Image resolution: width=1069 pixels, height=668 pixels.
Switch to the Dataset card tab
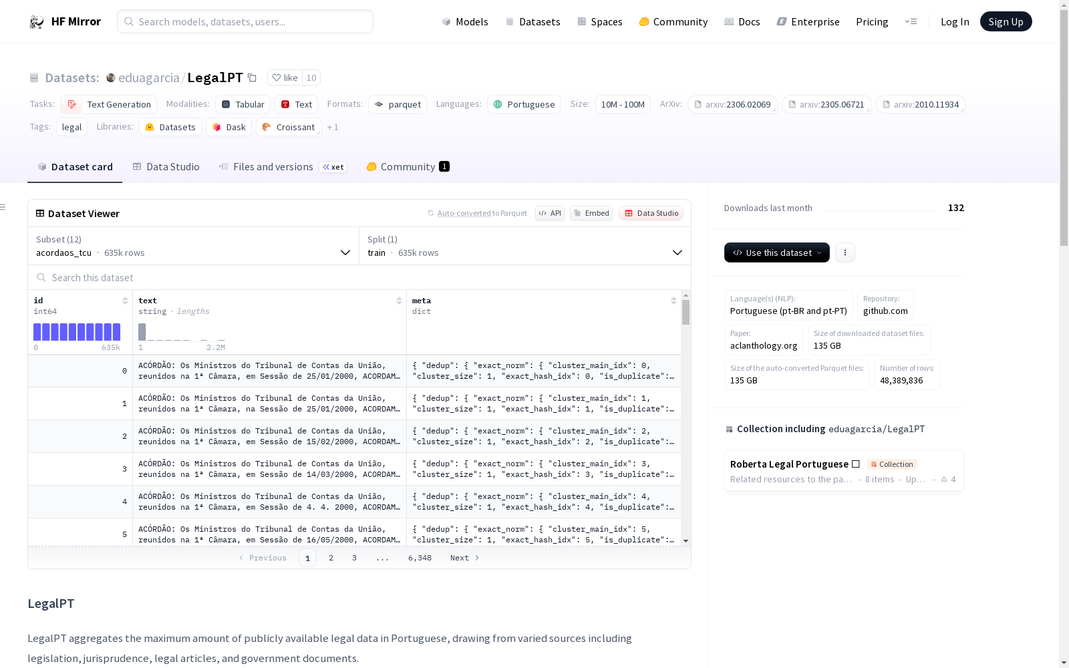pyautogui.click(x=75, y=167)
